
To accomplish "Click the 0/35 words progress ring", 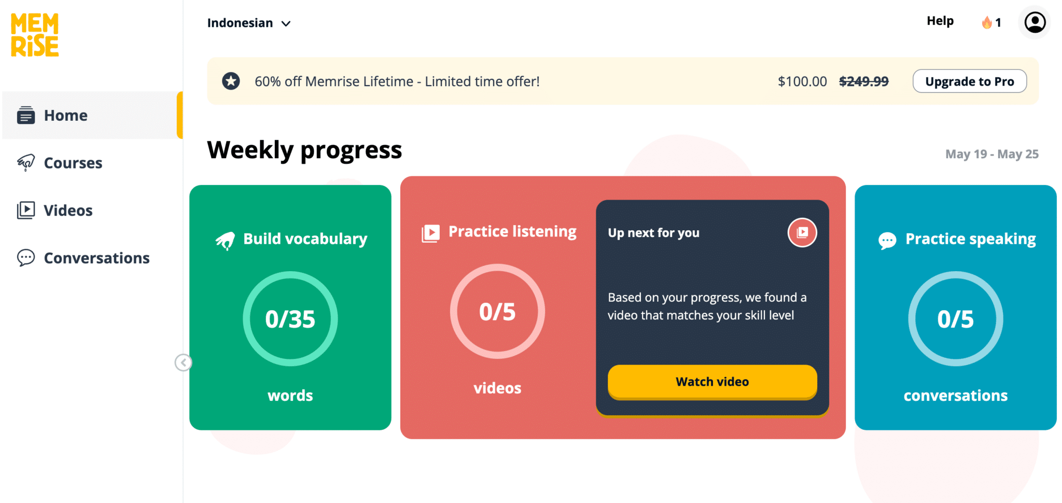I will (290, 318).
